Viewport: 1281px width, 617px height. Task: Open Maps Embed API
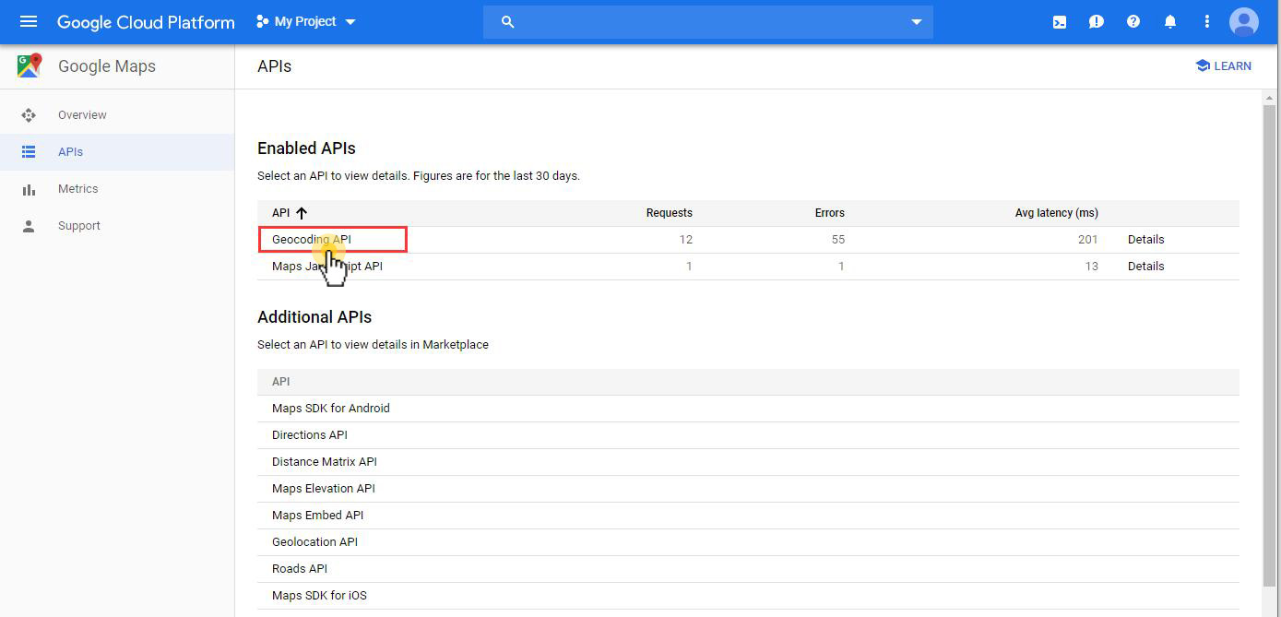(x=317, y=516)
